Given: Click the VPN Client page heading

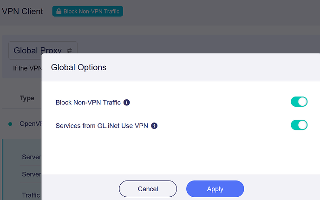Looking at the screenshot, I should pos(23,11).
